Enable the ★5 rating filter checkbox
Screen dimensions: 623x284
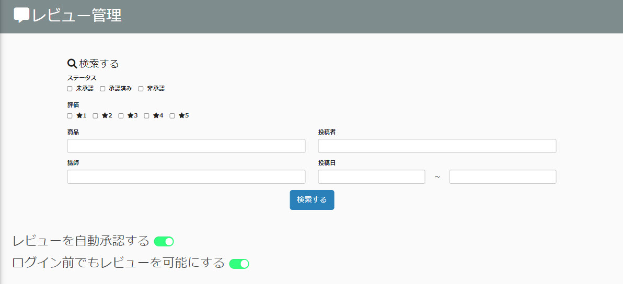(x=172, y=116)
